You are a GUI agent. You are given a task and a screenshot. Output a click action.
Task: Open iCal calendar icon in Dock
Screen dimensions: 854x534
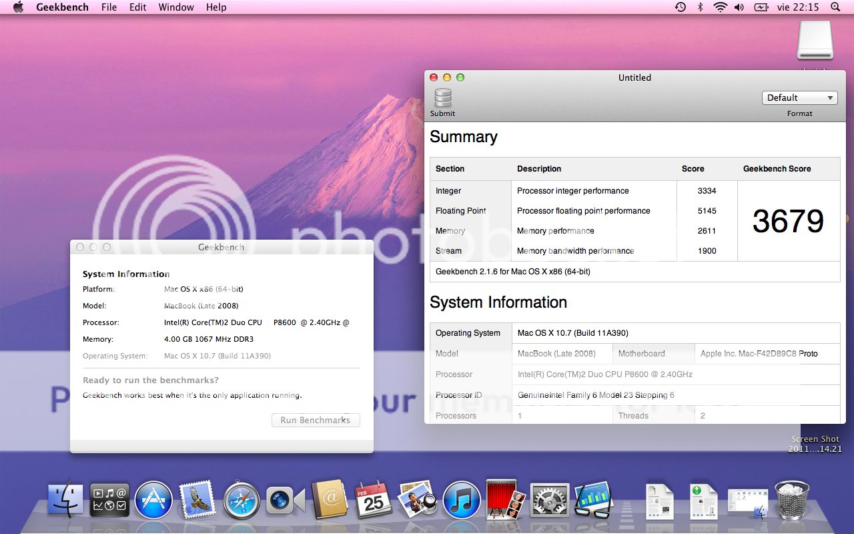point(374,499)
